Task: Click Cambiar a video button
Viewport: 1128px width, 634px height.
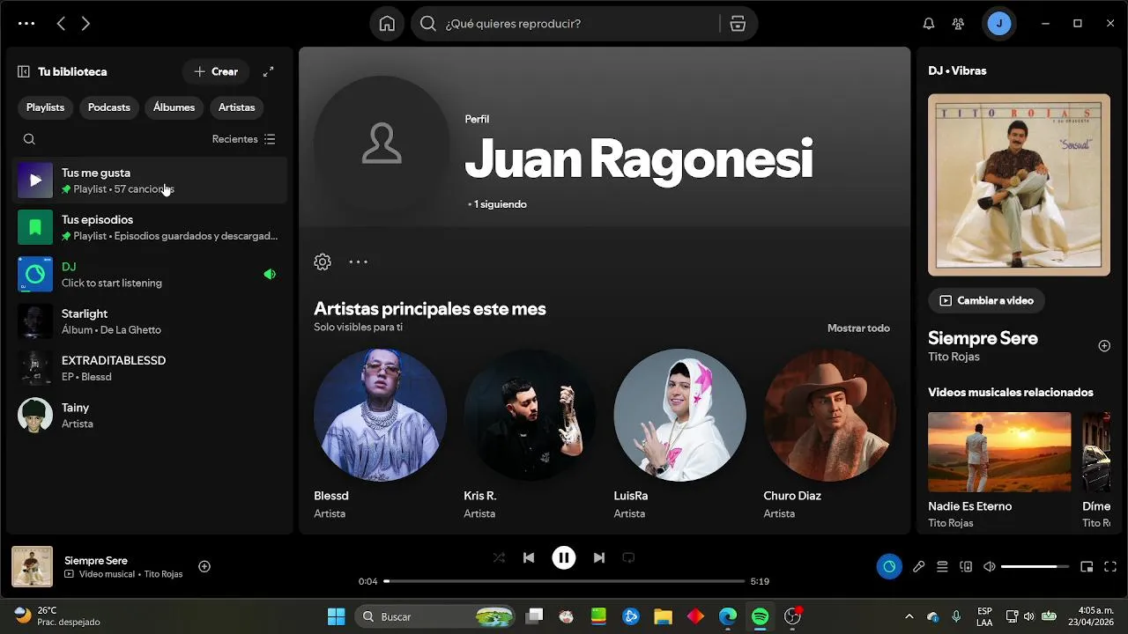Action: [x=986, y=300]
